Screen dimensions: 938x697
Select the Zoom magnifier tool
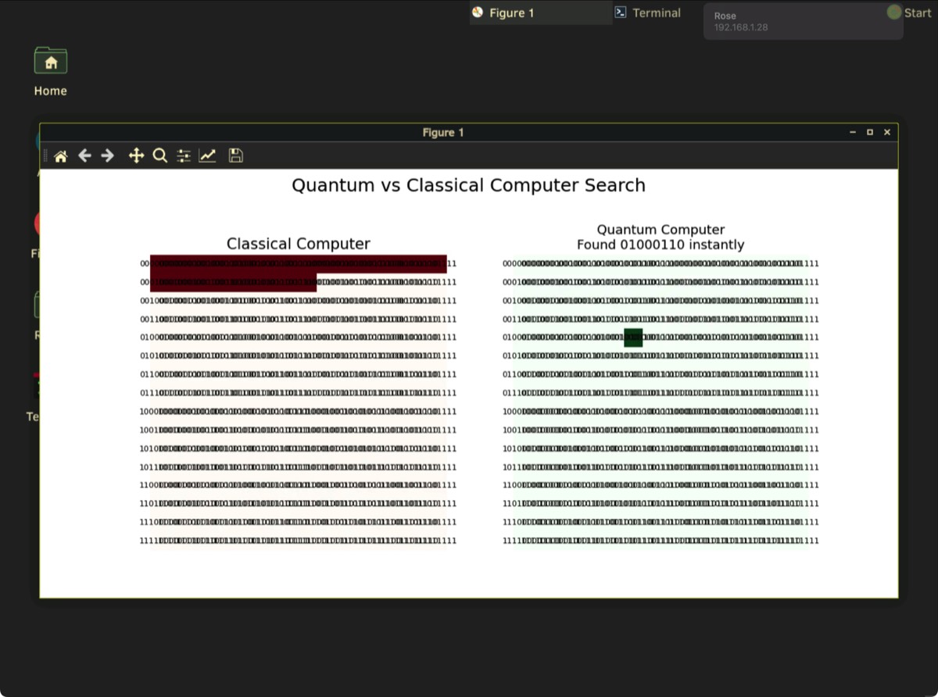[159, 155]
